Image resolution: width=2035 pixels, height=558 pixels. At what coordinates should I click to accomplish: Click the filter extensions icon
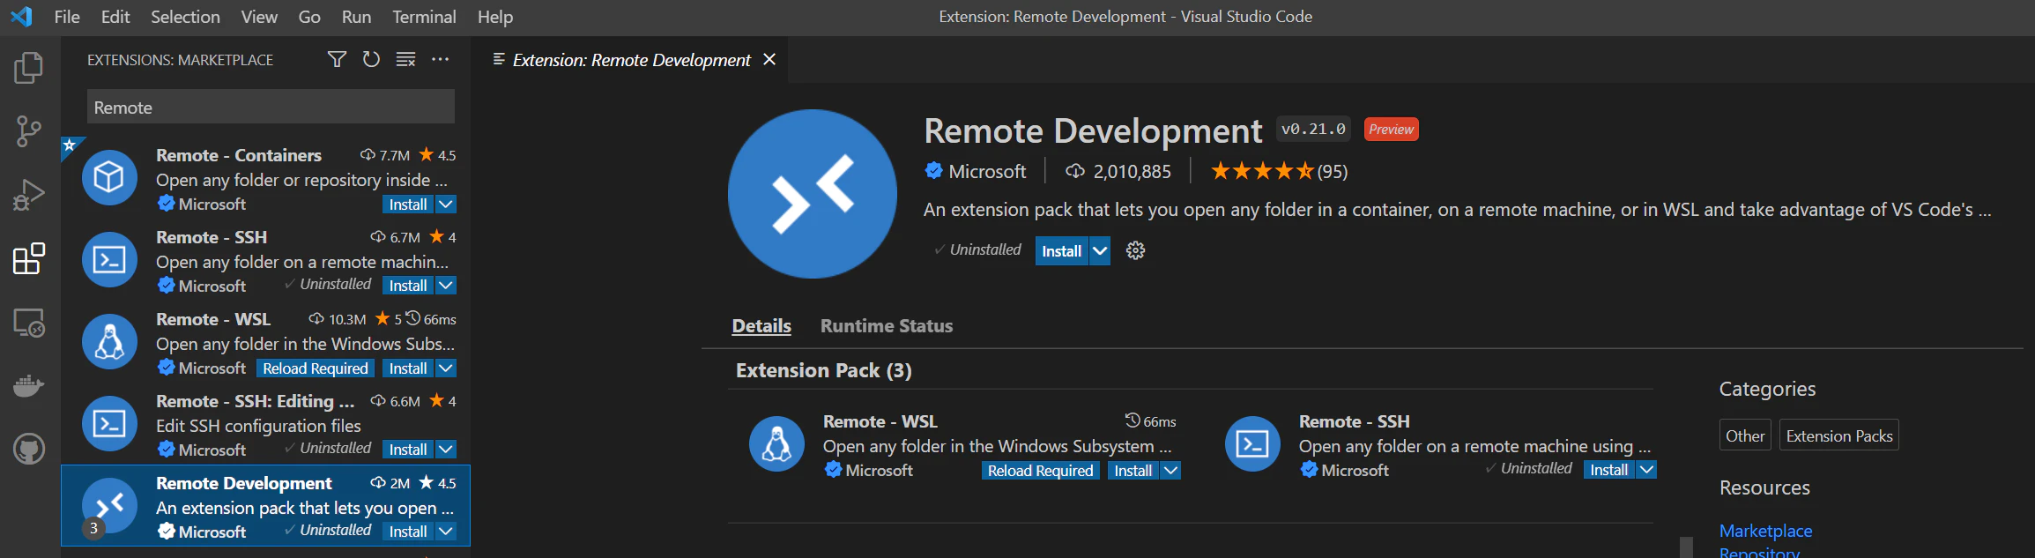[x=337, y=59]
